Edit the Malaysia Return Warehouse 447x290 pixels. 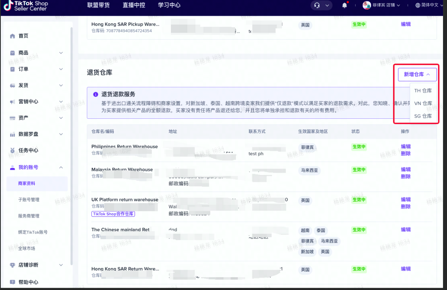406,169
